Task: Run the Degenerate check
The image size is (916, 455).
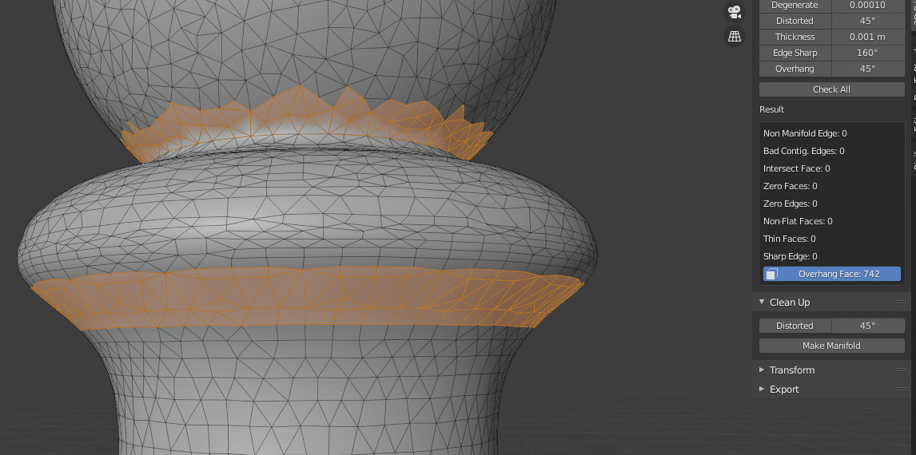Action: (x=795, y=6)
